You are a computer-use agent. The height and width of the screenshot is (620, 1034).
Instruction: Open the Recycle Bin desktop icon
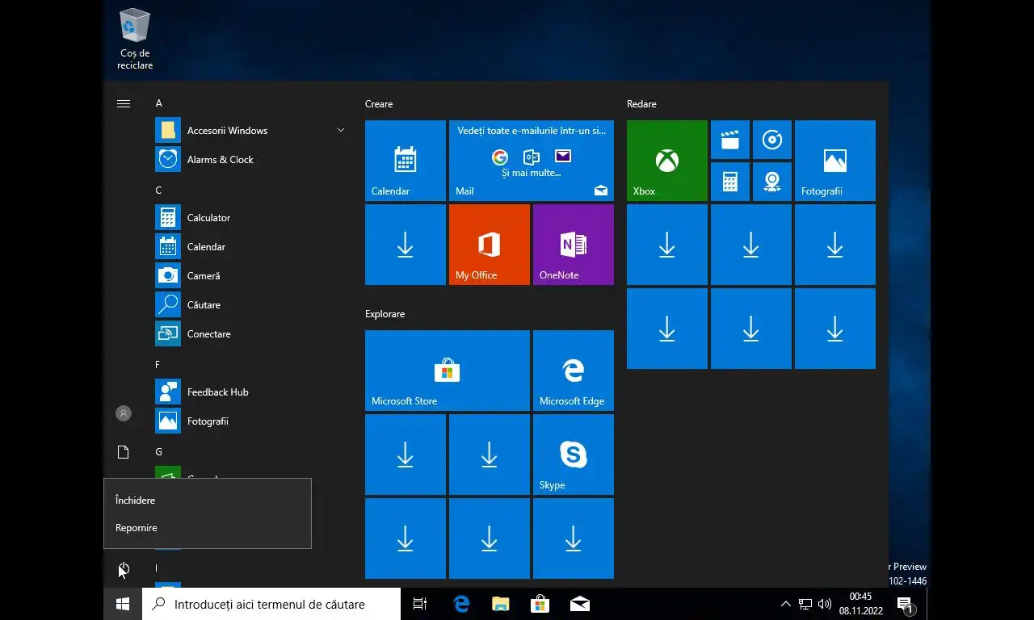click(x=135, y=40)
